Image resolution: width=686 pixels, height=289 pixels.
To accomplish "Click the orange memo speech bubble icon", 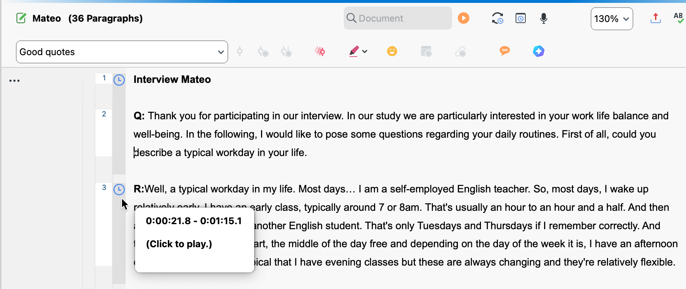I will (505, 51).
